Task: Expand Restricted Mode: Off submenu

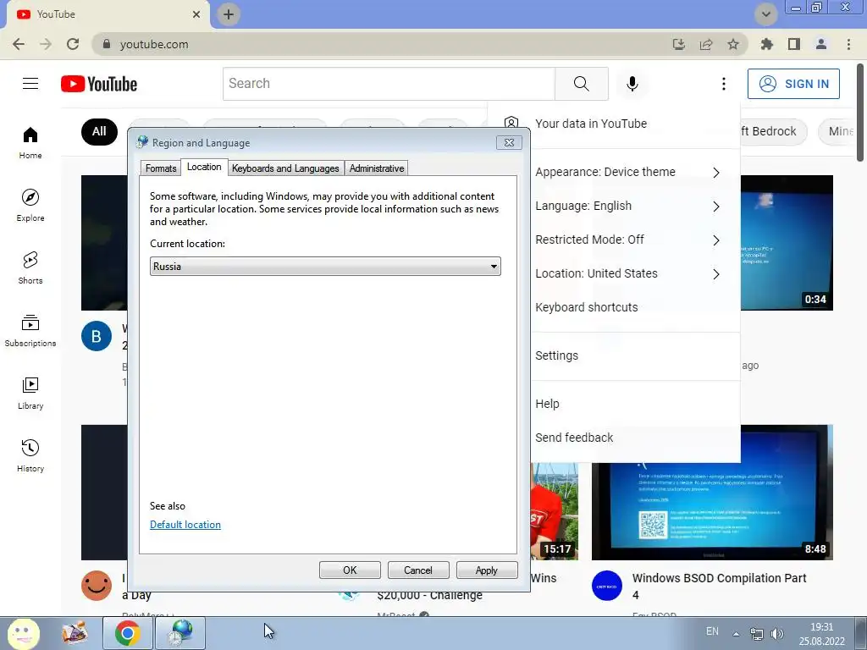Action: (635, 240)
